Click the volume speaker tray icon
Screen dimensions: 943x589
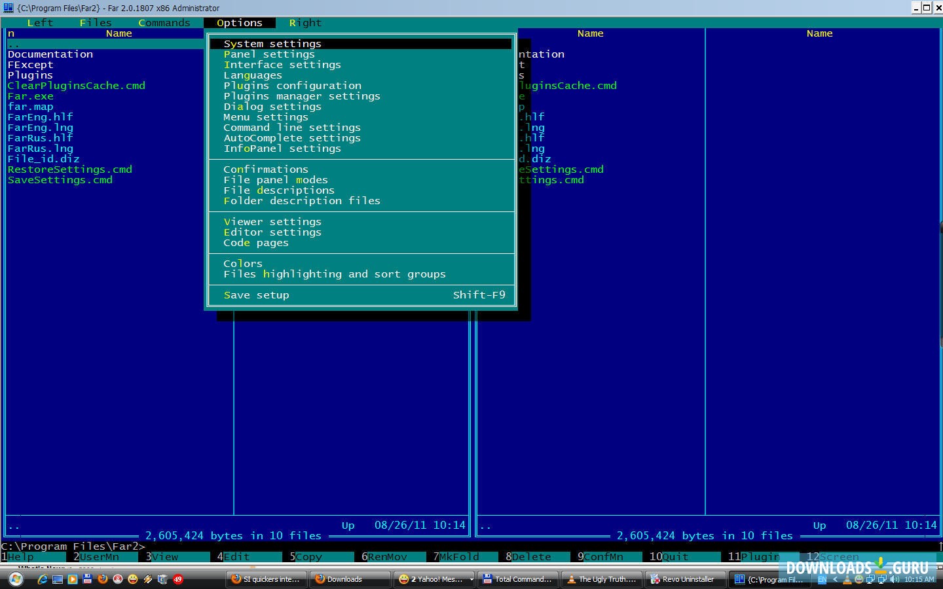point(895,579)
